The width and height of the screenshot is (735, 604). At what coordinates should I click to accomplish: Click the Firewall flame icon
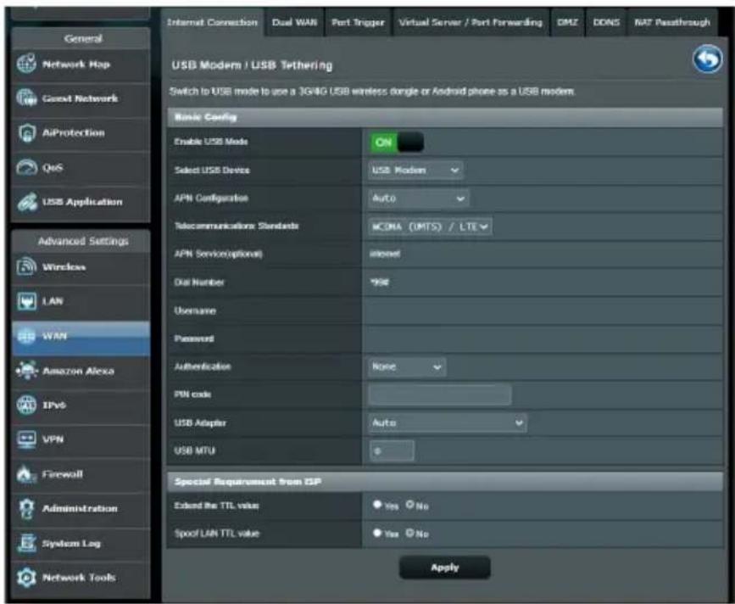click(x=26, y=474)
